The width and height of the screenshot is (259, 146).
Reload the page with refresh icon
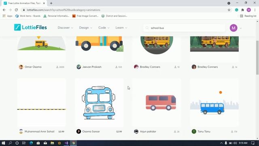coord(16,10)
